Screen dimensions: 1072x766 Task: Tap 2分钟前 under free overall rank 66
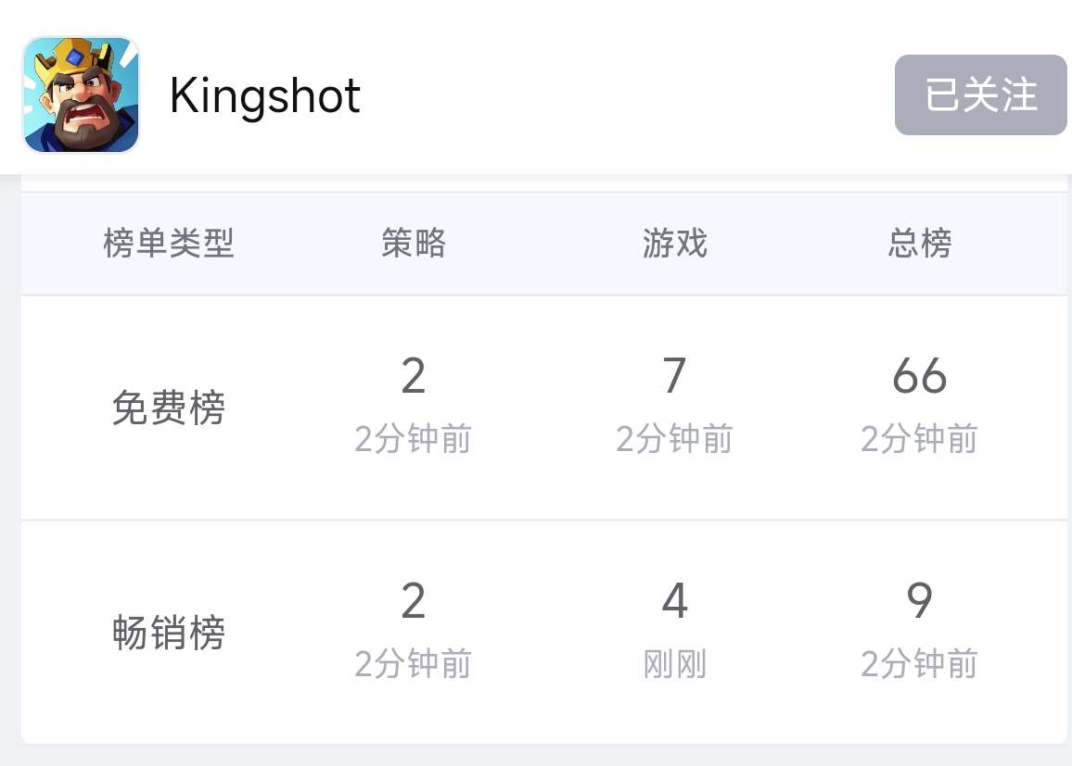[920, 438]
